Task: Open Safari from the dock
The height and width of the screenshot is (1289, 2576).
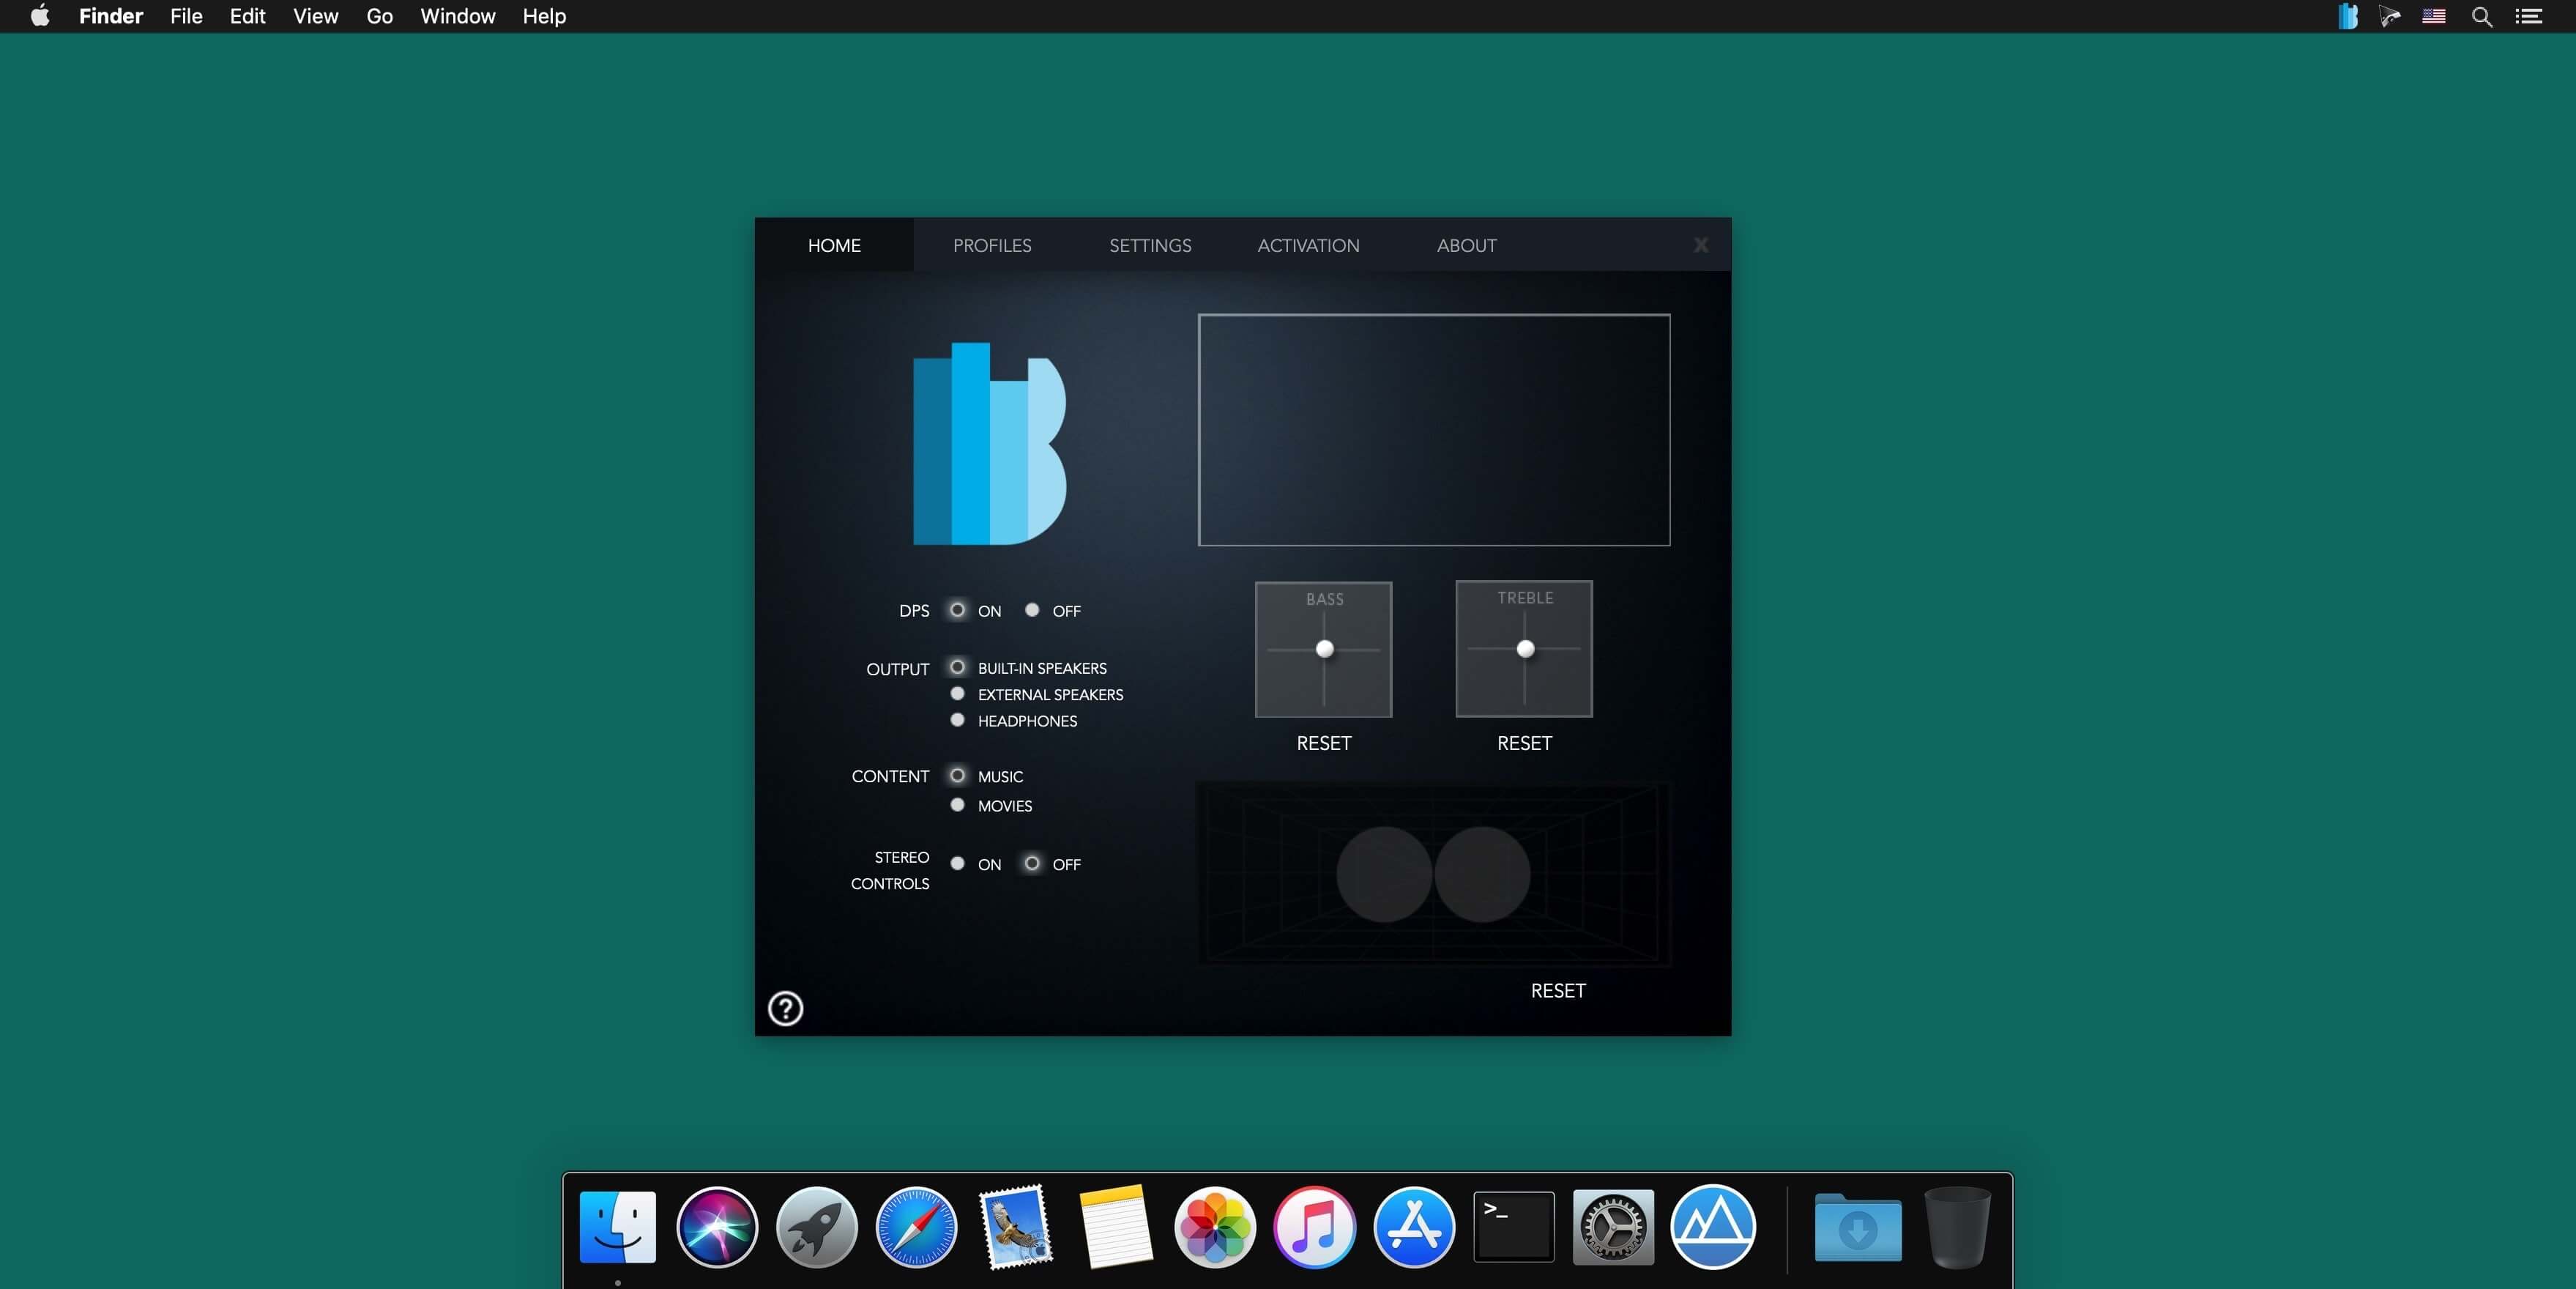Action: (x=915, y=1227)
